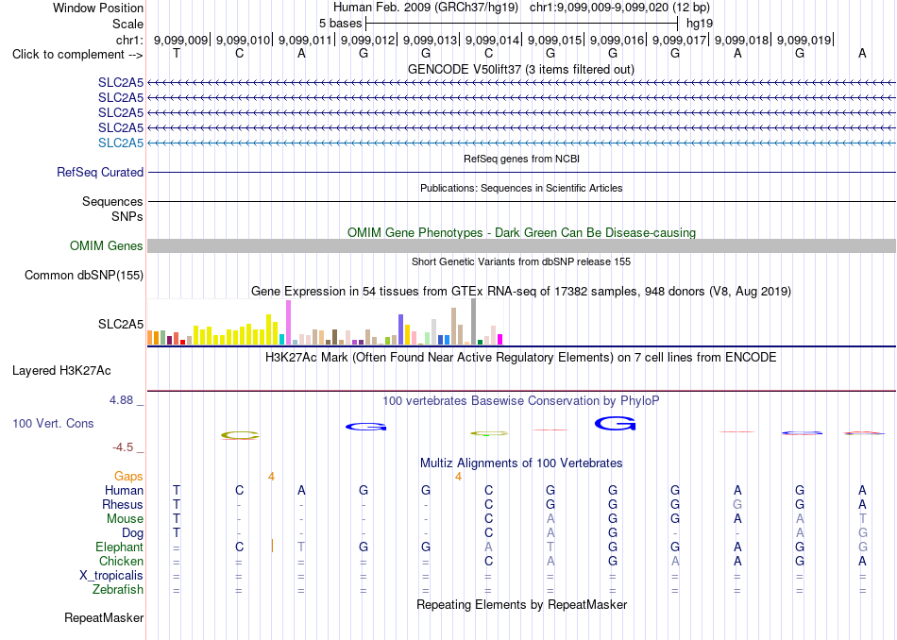Screen dimensions: 897x640
Task: Click the X_tropicalis species label
Action: tap(111, 576)
